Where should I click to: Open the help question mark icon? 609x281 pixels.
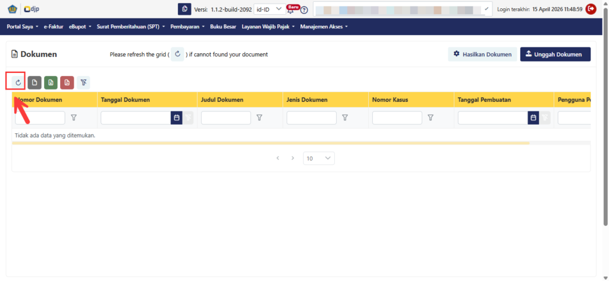click(304, 9)
